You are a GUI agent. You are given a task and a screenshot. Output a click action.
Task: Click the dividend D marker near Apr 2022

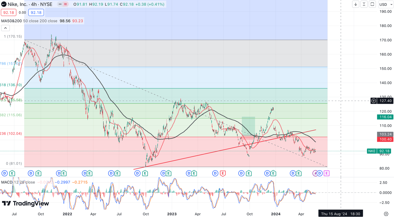[x=85, y=173]
